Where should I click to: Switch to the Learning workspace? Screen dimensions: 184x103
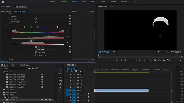coord(52,1)
